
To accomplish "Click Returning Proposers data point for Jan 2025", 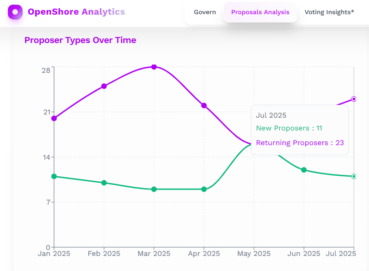I will [54, 118].
